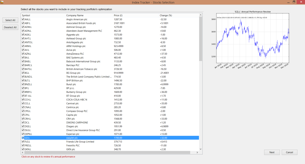Uncheck the BP.L checkbox
305x164 pixels.
click(x=23, y=88)
